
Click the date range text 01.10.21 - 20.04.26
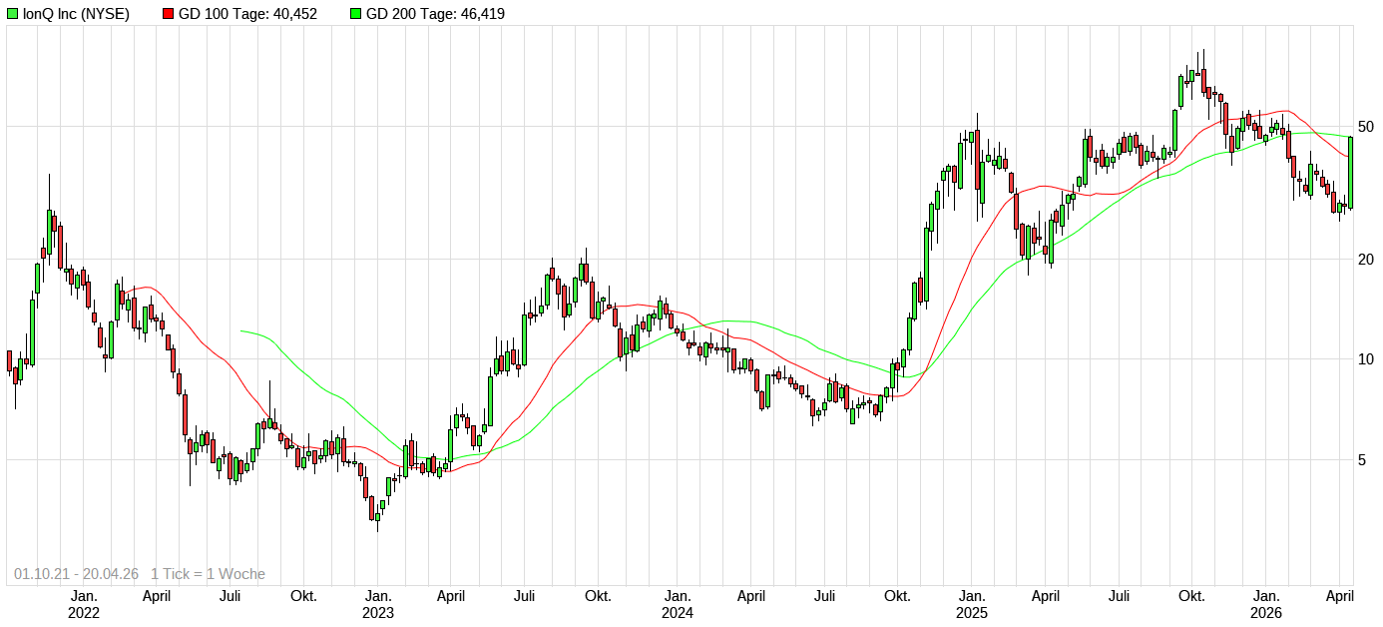76,574
